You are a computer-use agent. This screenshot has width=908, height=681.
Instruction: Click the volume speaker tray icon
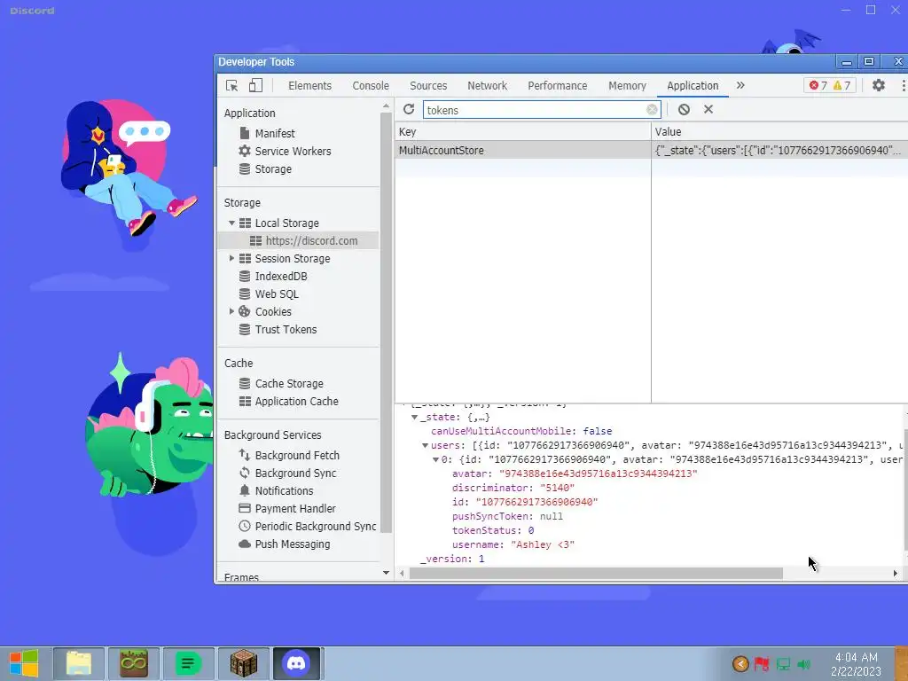point(803,664)
